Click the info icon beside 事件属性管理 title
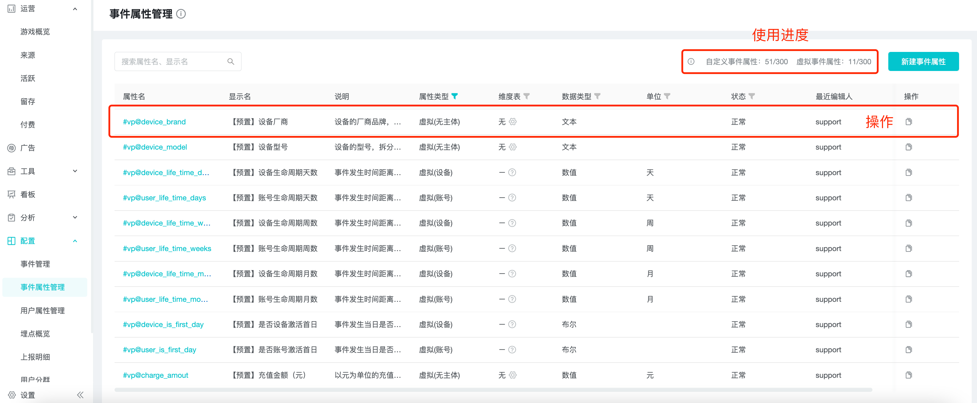This screenshot has height=403, width=977. (x=181, y=14)
